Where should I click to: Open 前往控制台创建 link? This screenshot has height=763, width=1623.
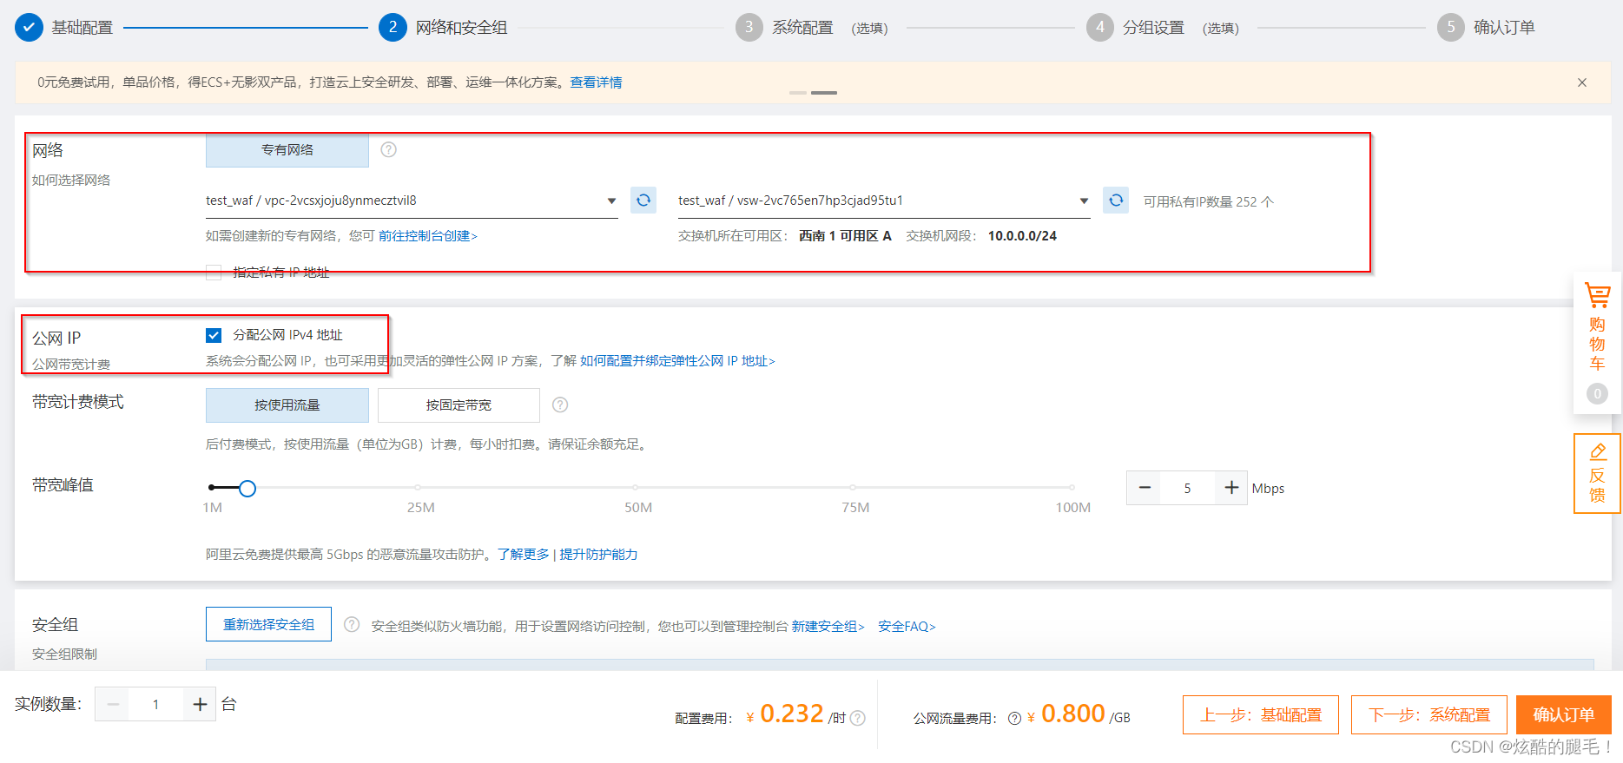pos(427,236)
